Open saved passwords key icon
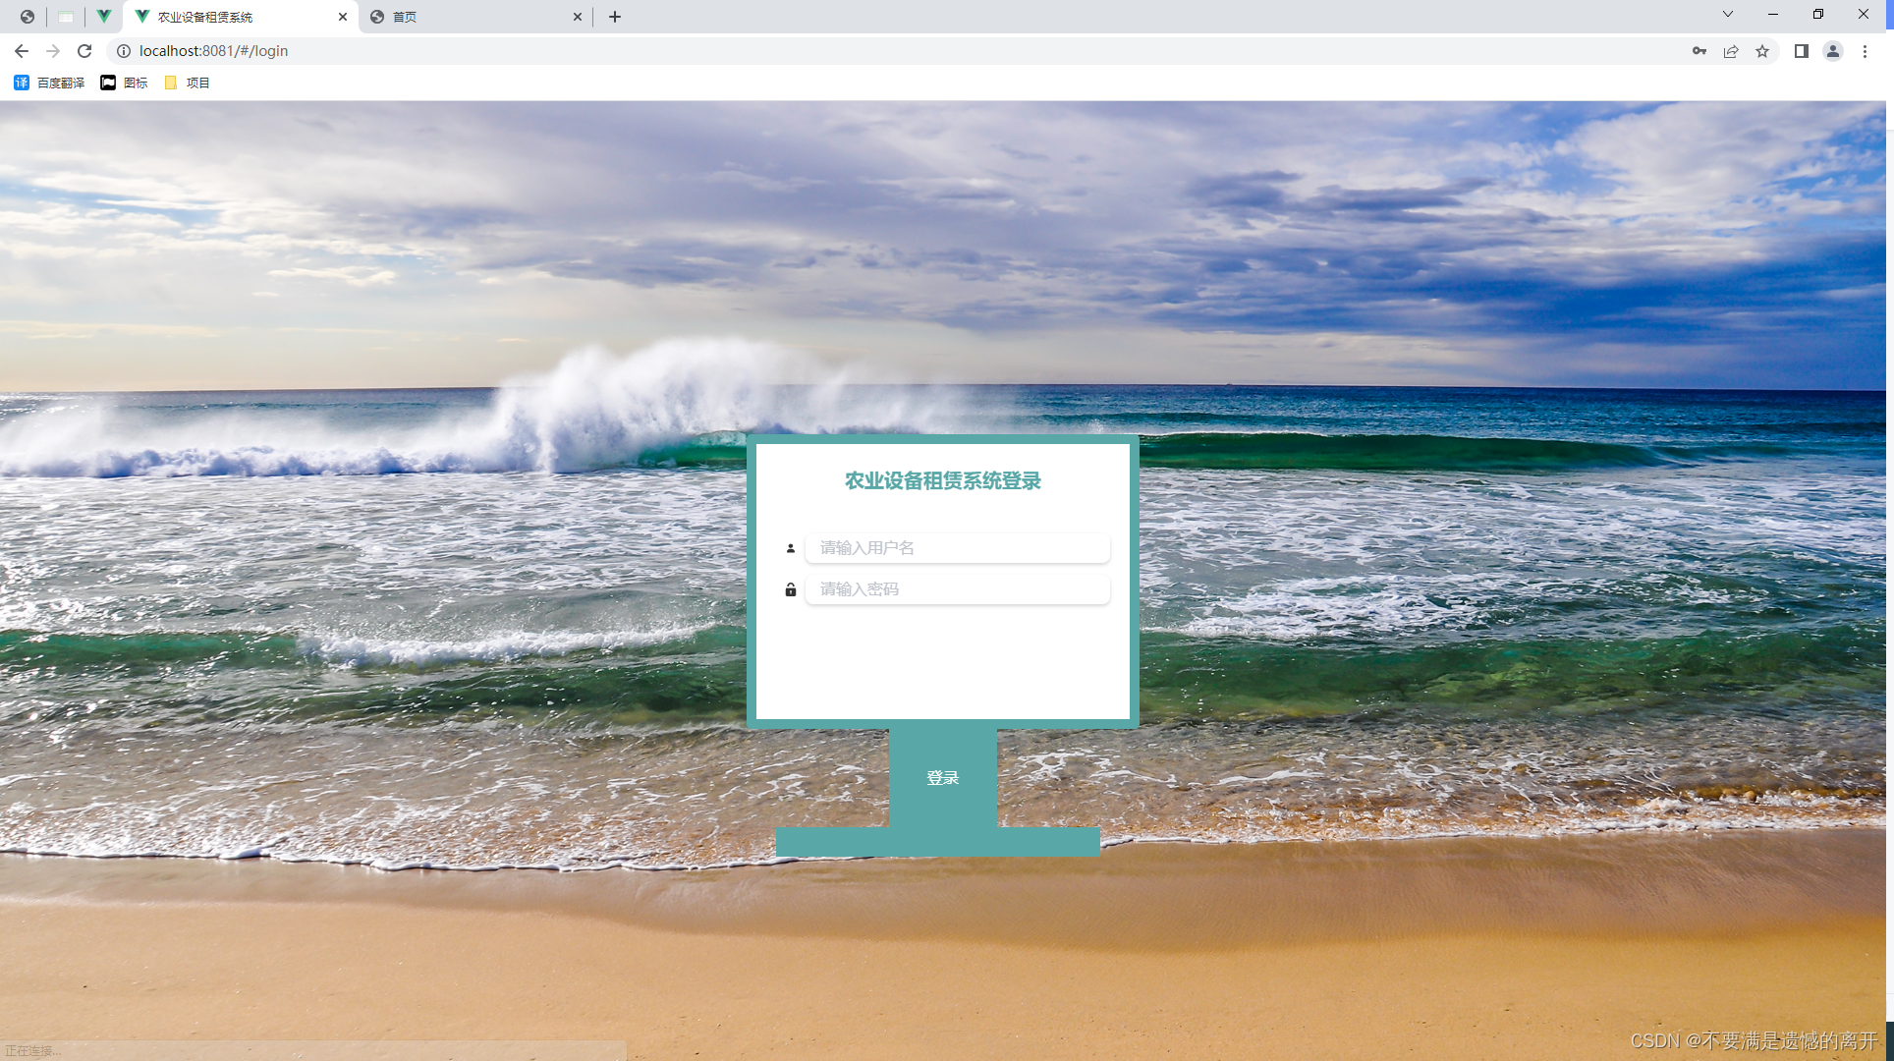 [1699, 51]
